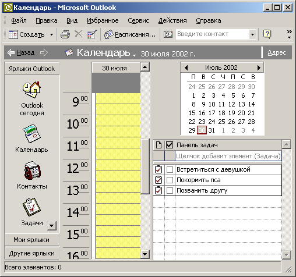The width and height of the screenshot is (296, 277).
Task: Open the Сервис menu
Action: click(x=138, y=20)
